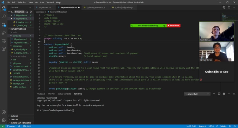Image resolution: width=238 pixels, height=128 pixels.
Task: Select the terminal 1: powershell dropdown
Action: [x=197, y=94]
